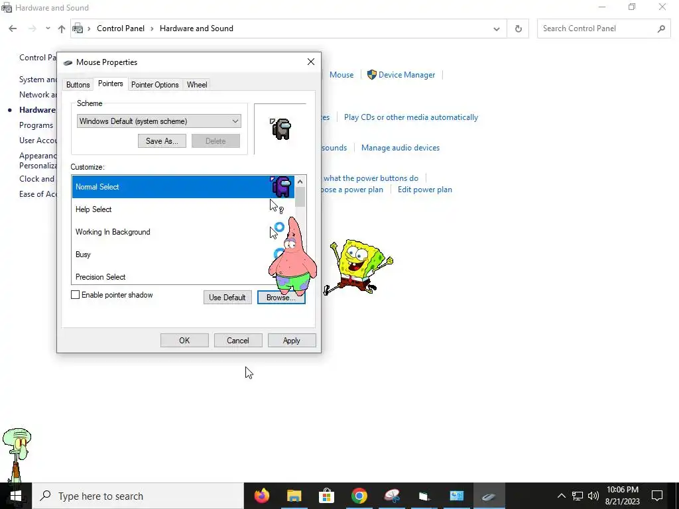Click the volume speaker tray icon
Image resolution: width=679 pixels, height=509 pixels.
(x=593, y=496)
